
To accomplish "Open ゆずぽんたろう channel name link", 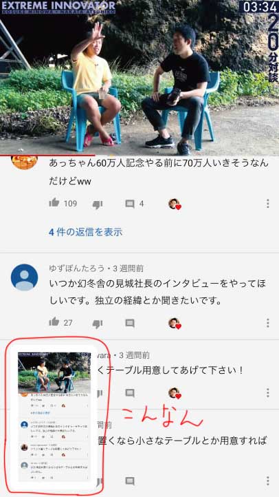I will pyautogui.click(x=76, y=268).
